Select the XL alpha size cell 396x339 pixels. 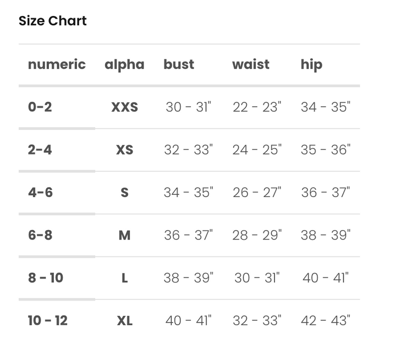[125, 320]
